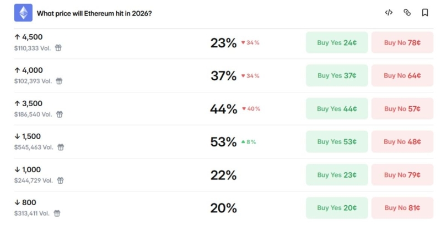Choose Buy No 79¢ for ↓ 1,000
Image resolution: width=441 pixels, height=225 pixels.
click(x=402, y=174)
